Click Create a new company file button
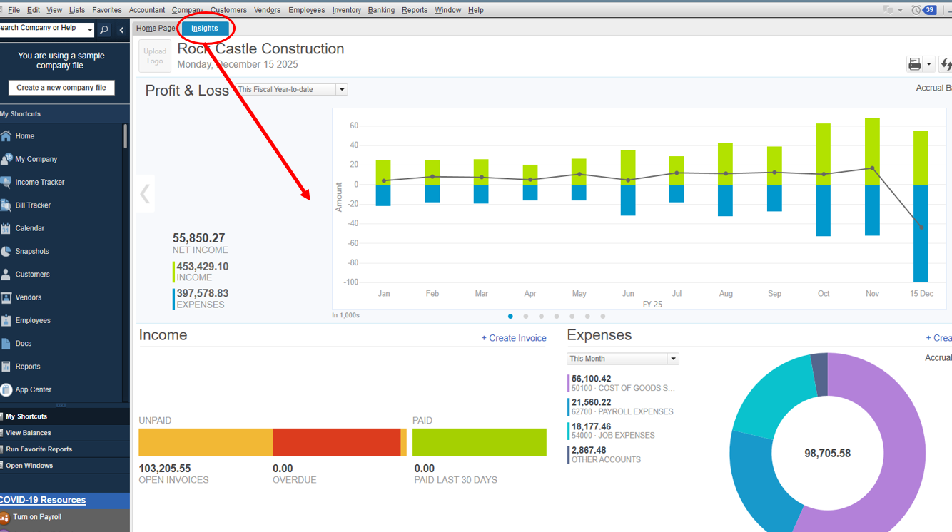952x532 pixels. [61, 88]
